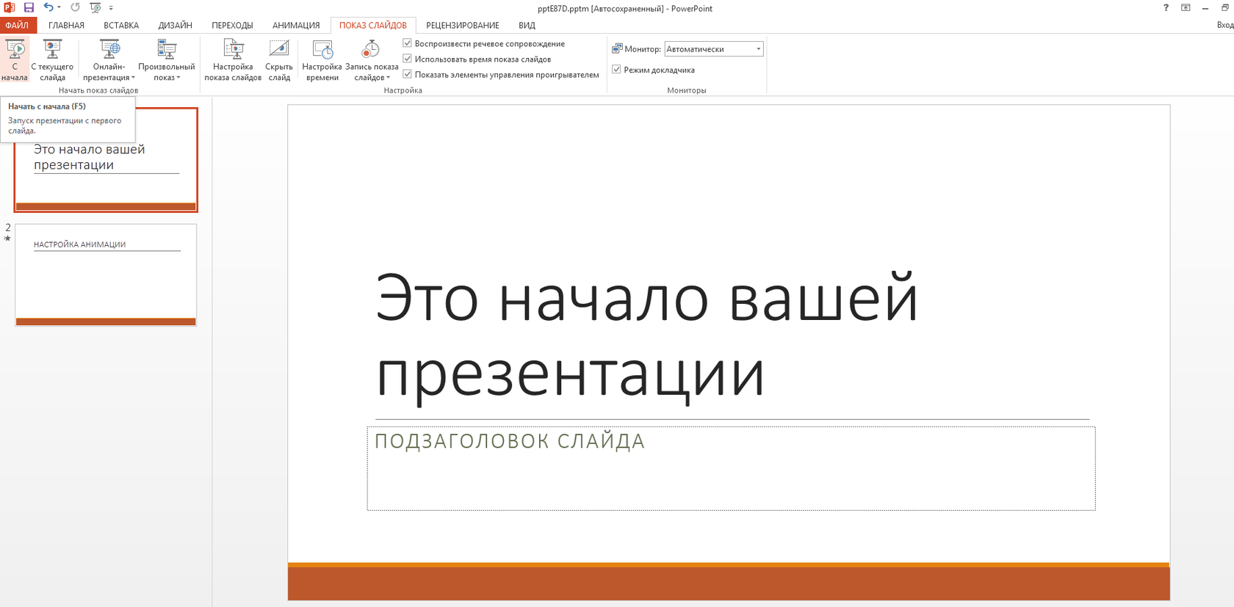
Task: Open Монитор dropdown set to Автоматически
Action: pos(713,49)
